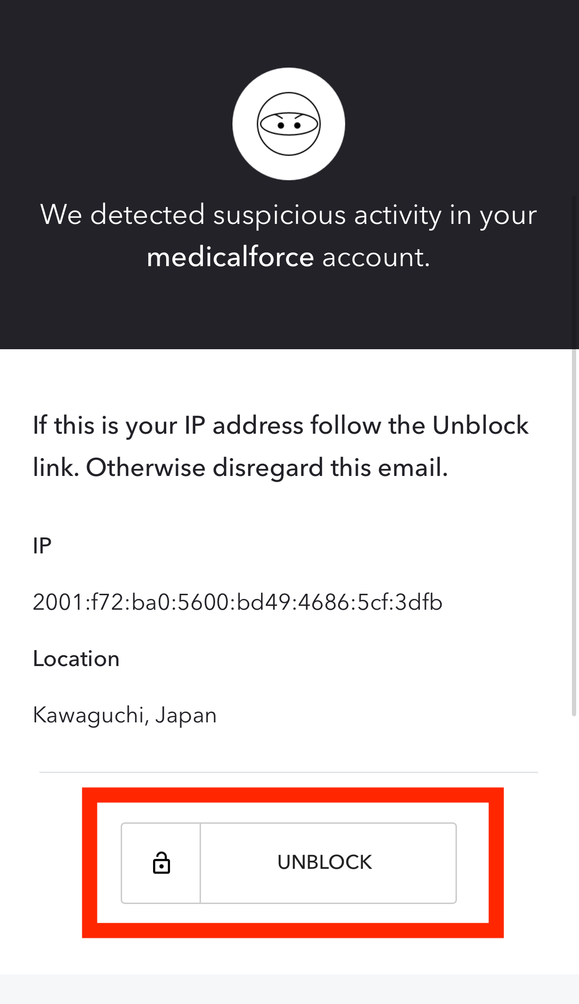Click the horizontal divider above the UNBLOCK button
Screen dimensions: 579x1004
tap(289, 772)
